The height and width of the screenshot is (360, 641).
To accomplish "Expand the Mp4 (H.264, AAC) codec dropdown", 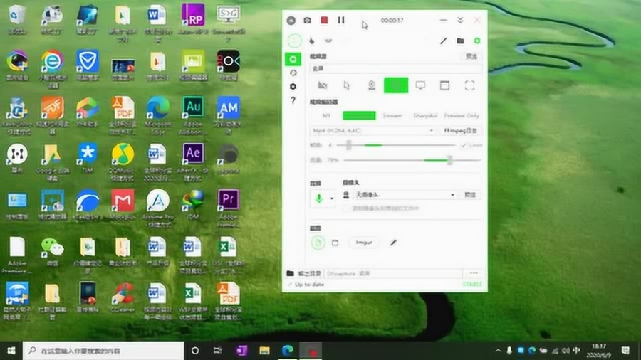I will click(372, 131).
